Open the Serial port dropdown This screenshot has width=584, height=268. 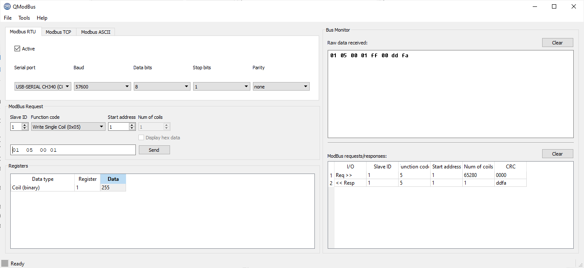click(x=42, y=87)
